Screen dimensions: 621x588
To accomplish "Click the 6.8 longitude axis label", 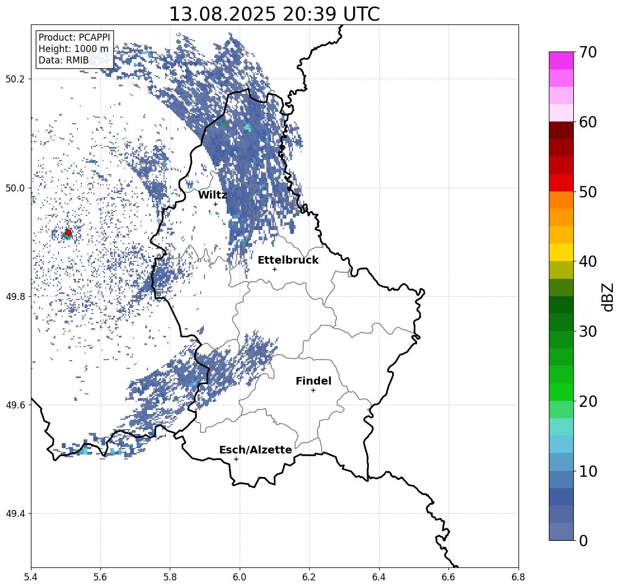I will (x=518, y=577).
